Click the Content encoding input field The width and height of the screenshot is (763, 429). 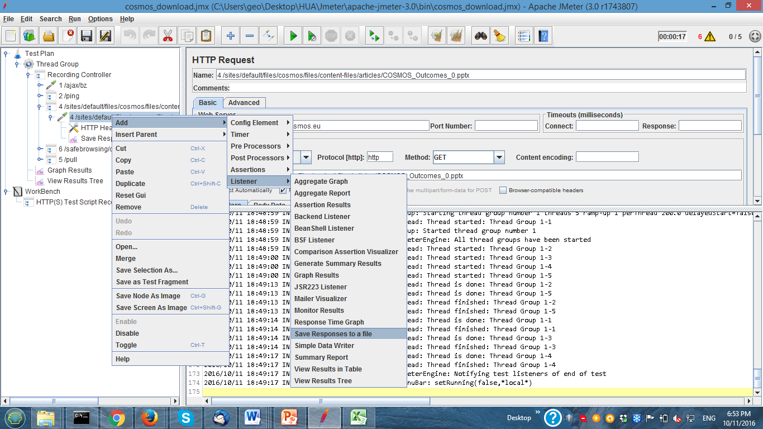click(x=607, y=158)
